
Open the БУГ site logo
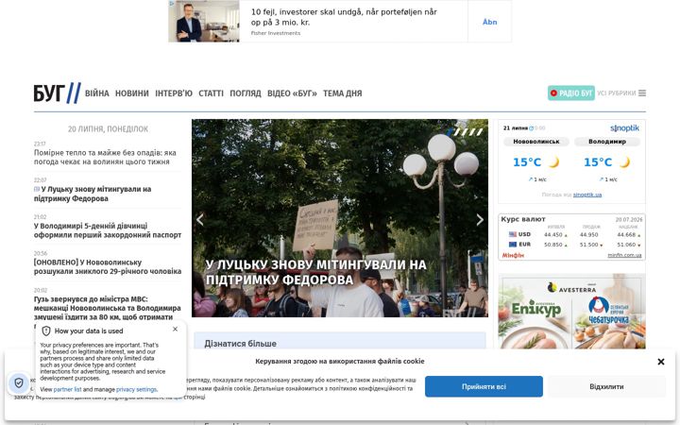click(x=58, y=93)
